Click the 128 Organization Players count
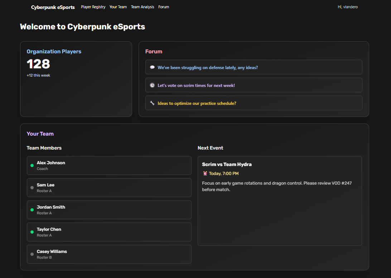 [38, 64]
